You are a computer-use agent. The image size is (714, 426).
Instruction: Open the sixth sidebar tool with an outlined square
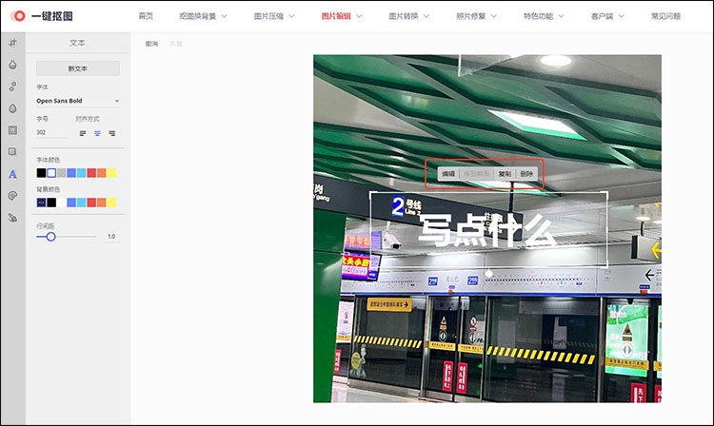pyautogui.click(x=12, y=152)
